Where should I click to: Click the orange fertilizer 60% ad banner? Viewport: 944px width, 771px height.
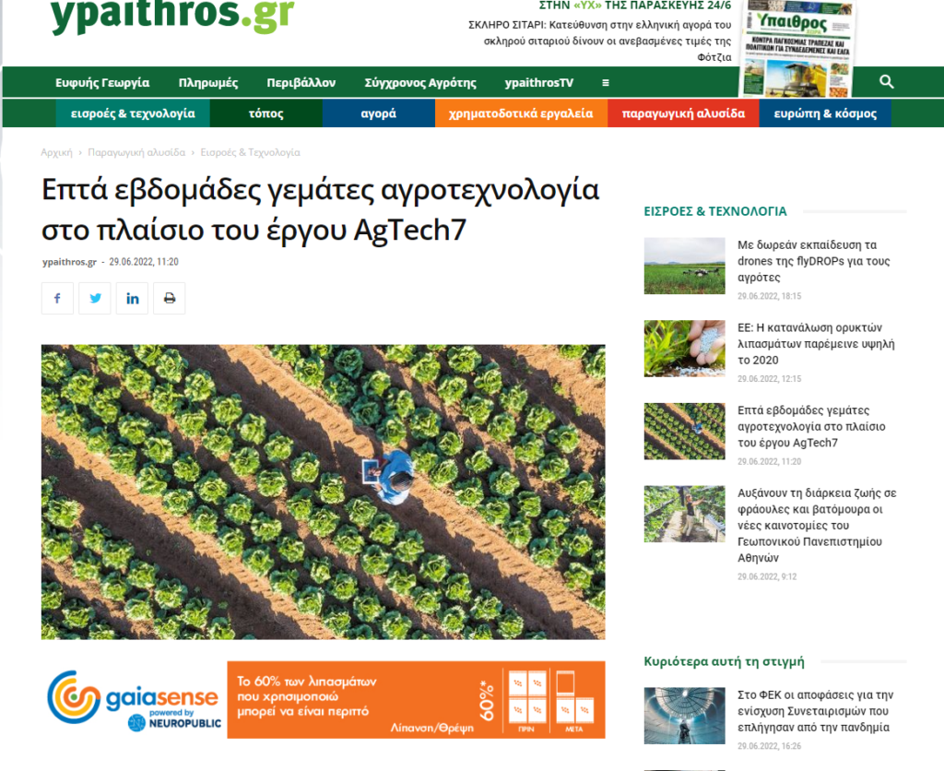click(416, 699)
